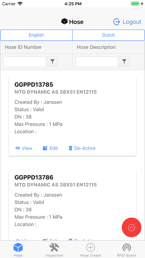Open filter options for Hose ID Number
The image size is (145, 258).
pos(53,62)
